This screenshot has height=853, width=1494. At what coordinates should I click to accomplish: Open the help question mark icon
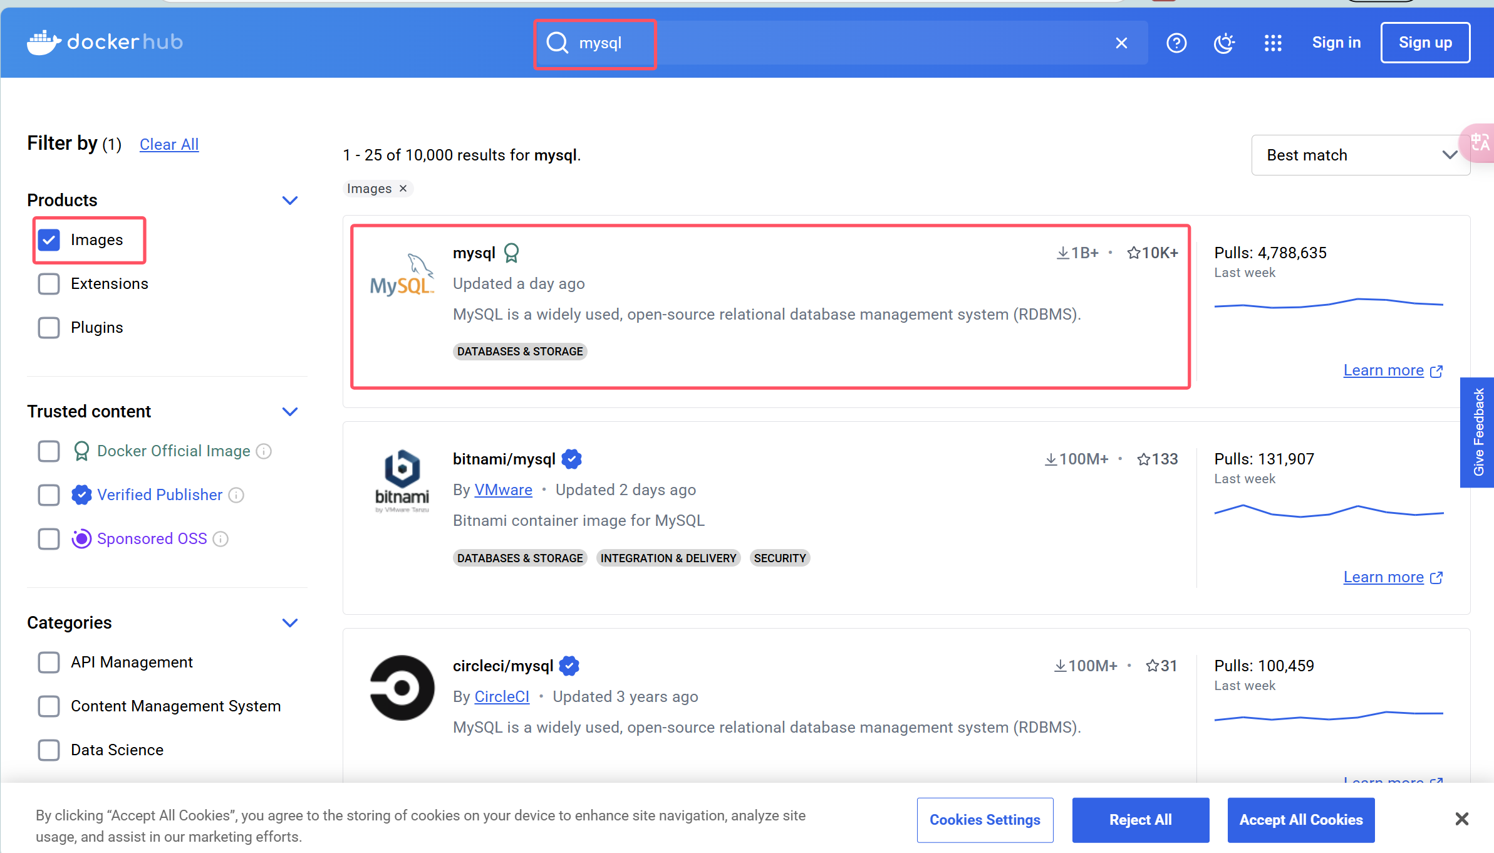point(1176,43)
